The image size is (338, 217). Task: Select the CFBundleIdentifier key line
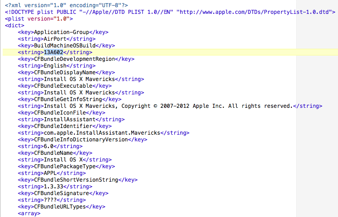[65, 126]
